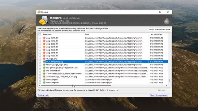Click the Recuva title bar app icon
The image size is (198, 111).
[39, 12]
